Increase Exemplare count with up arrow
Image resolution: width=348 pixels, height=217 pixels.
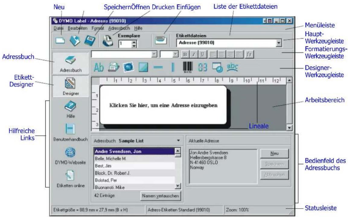click(134, 42)
